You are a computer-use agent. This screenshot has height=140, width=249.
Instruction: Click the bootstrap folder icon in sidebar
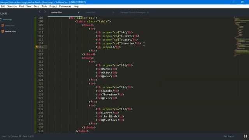pyautogui.click(x=1, y=19)
